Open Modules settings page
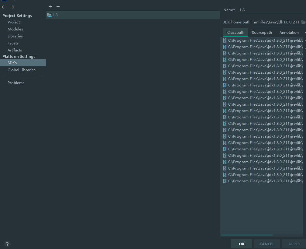Image resolution: width=306 pixels, height=249 pixels. pos(15,29)
